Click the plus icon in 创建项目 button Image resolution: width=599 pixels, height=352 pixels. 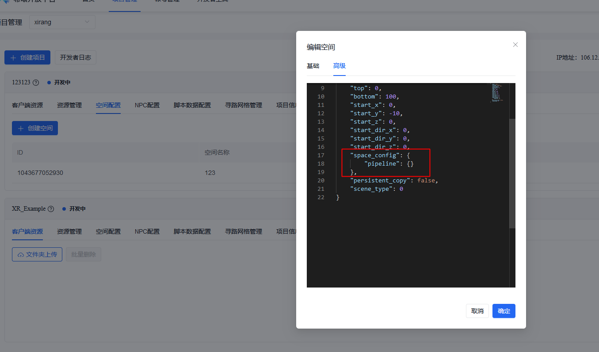(13, 57)
